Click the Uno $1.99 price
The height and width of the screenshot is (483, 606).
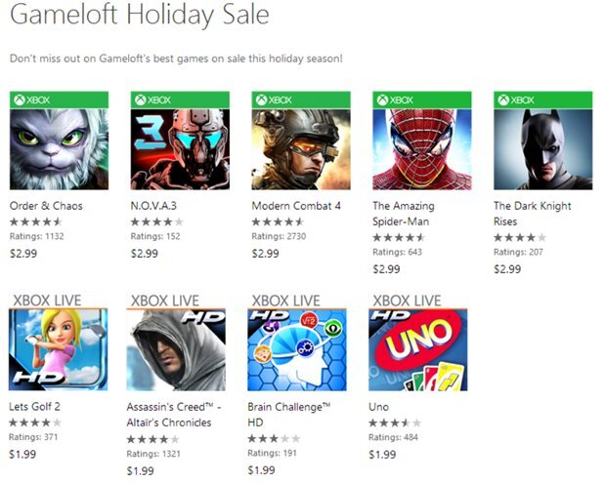382,454
